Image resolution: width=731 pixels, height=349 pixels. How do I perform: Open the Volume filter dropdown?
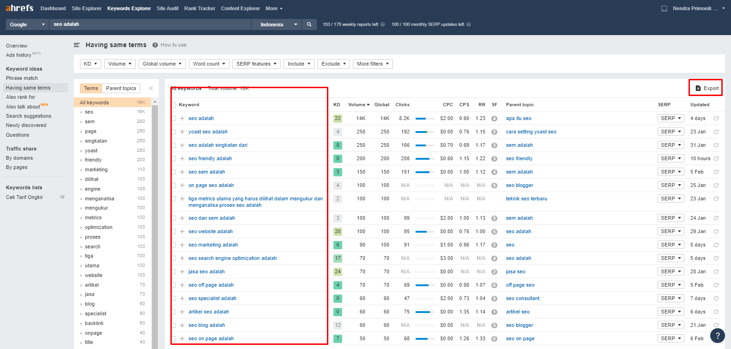tap(120, 64)
